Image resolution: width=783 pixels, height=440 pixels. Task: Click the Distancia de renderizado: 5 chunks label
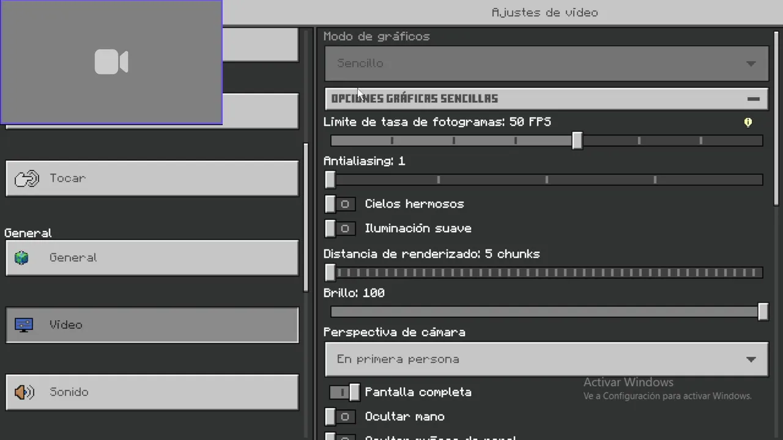coord(432,254)
